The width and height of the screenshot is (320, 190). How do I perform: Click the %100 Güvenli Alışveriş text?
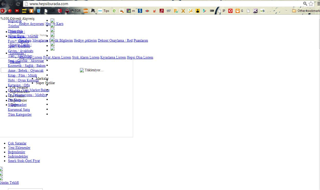(x=17, y=19)
